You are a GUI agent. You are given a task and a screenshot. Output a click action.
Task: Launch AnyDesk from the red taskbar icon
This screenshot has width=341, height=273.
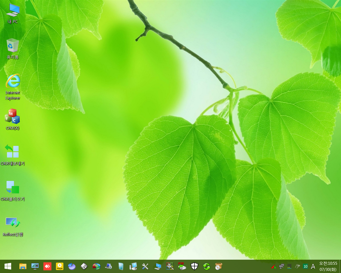click(47, 266)
